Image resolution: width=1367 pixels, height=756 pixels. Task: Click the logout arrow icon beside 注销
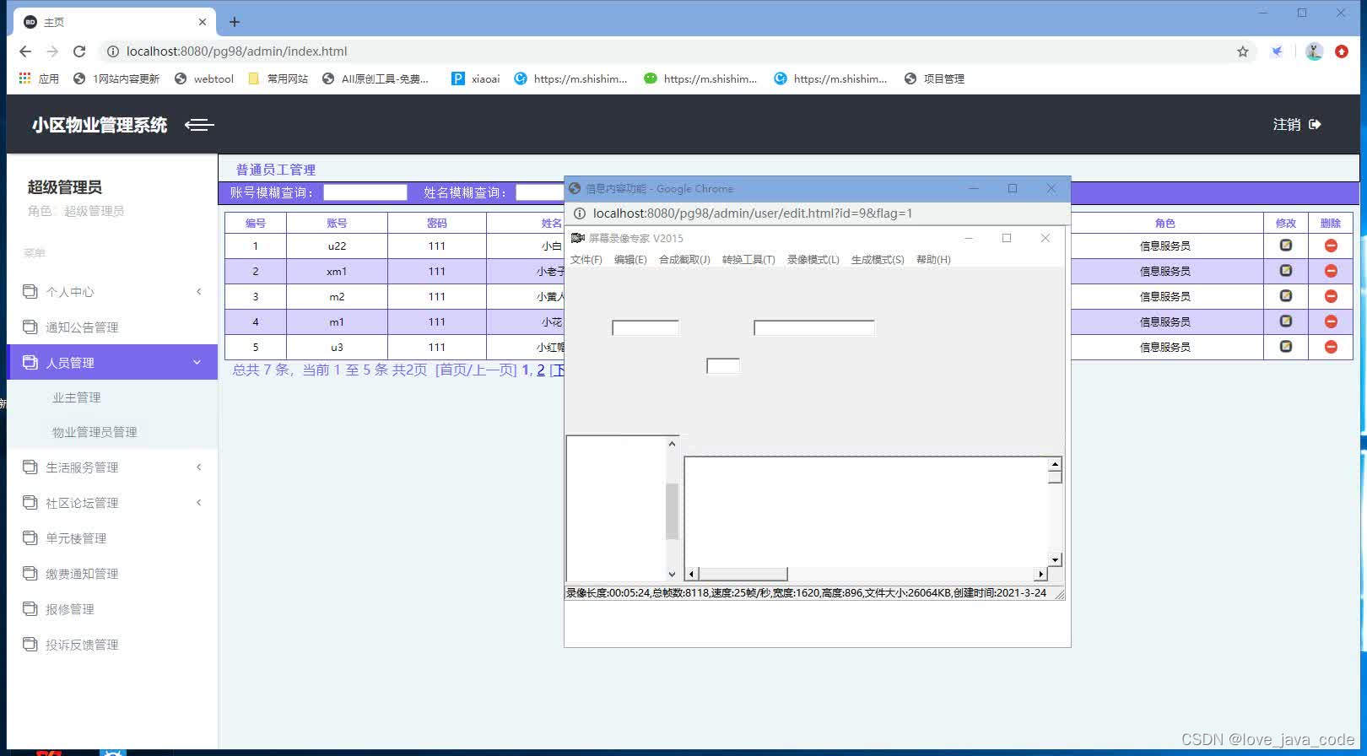coord(1315,125)
